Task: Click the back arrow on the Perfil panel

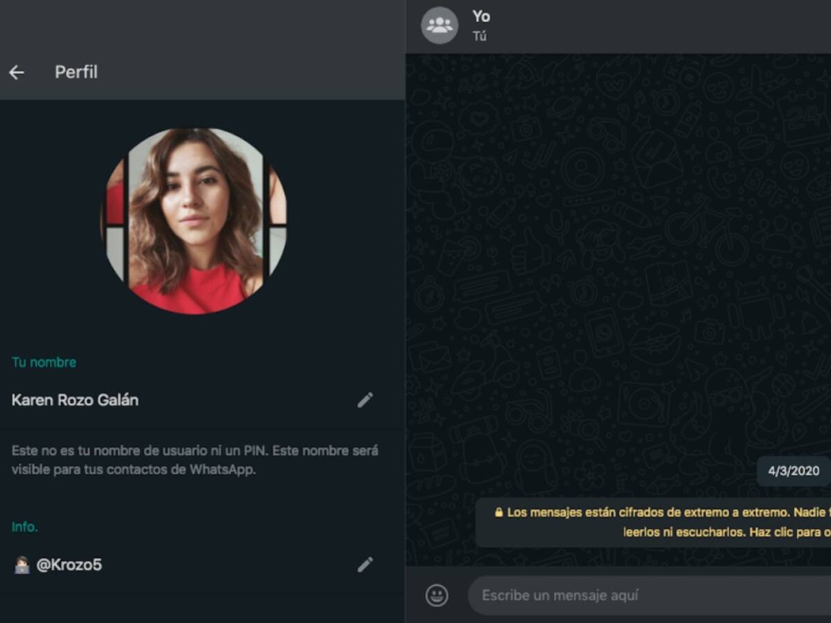Action: click(x=17, y=72)
